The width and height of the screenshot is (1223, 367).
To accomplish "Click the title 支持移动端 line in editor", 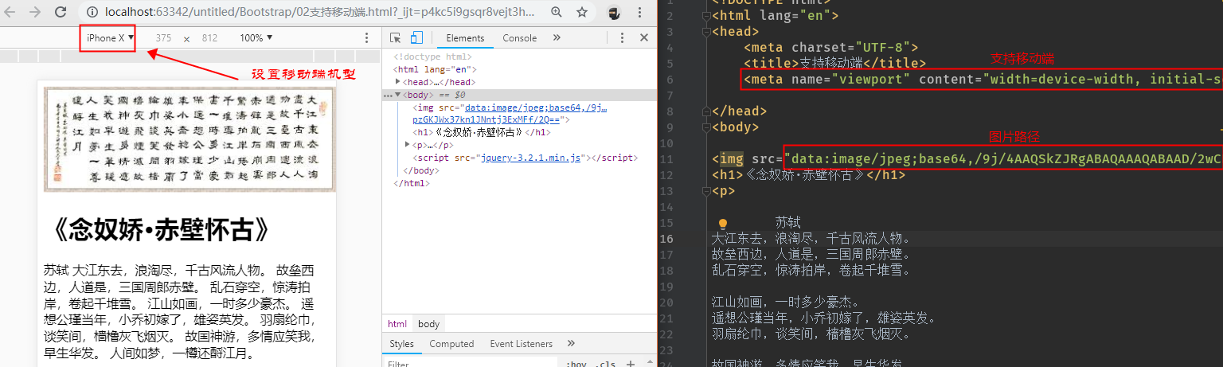I will click(x=834, y=63).
